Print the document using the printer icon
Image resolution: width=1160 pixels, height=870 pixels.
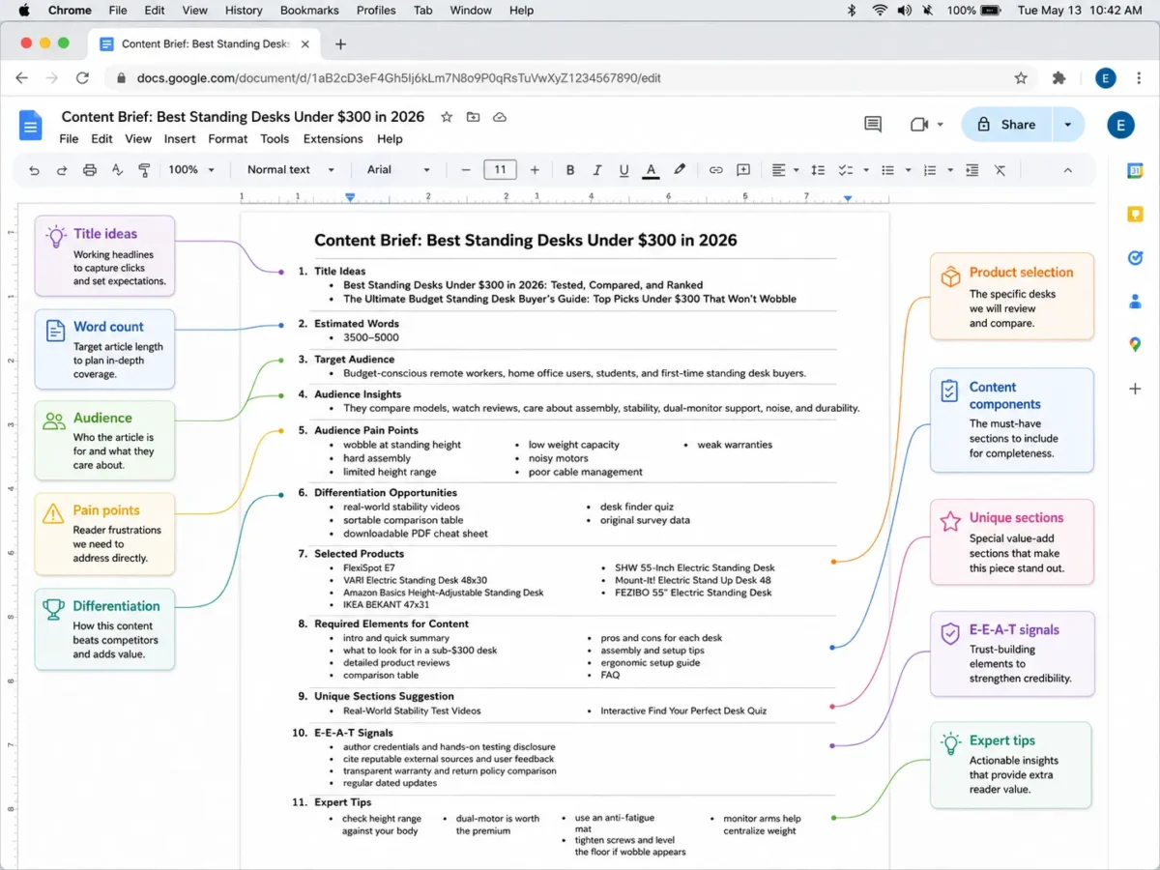90,170
